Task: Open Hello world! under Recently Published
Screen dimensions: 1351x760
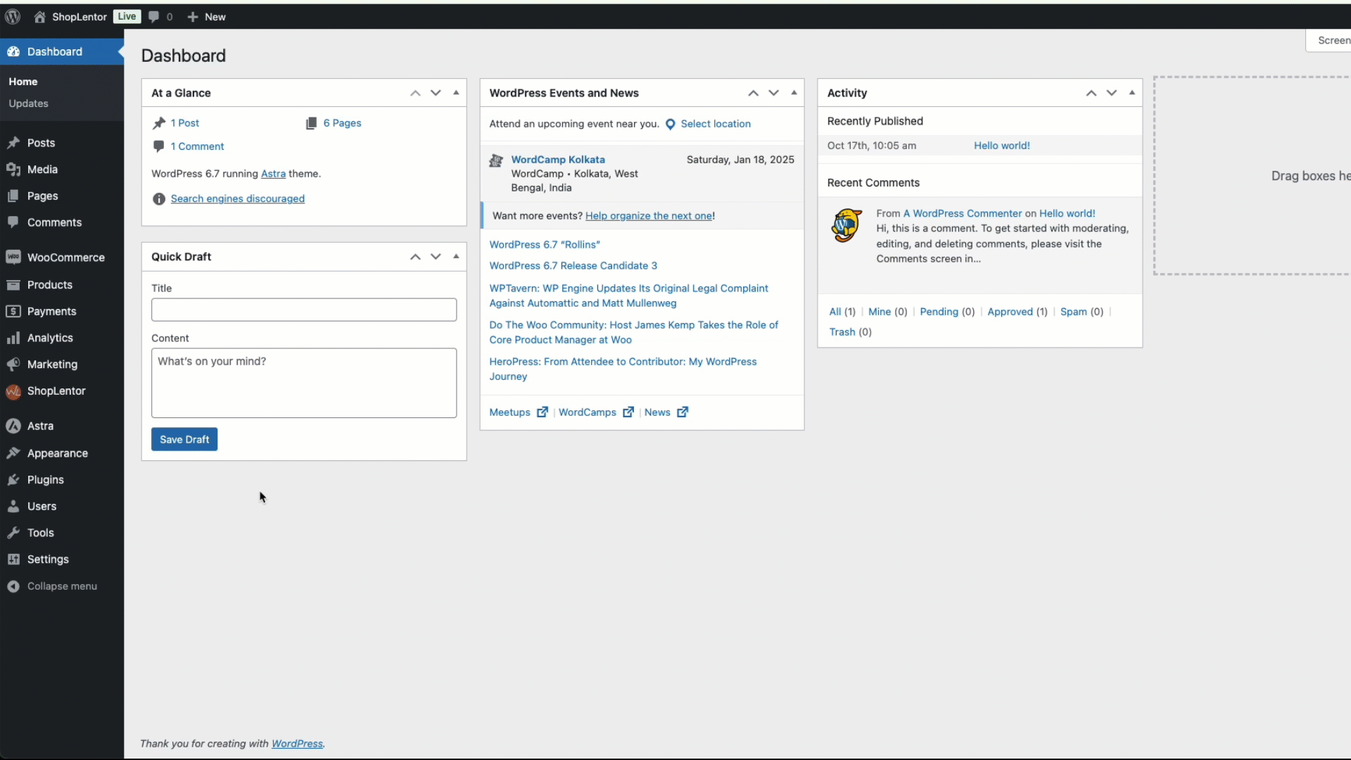Action: 1002,146
